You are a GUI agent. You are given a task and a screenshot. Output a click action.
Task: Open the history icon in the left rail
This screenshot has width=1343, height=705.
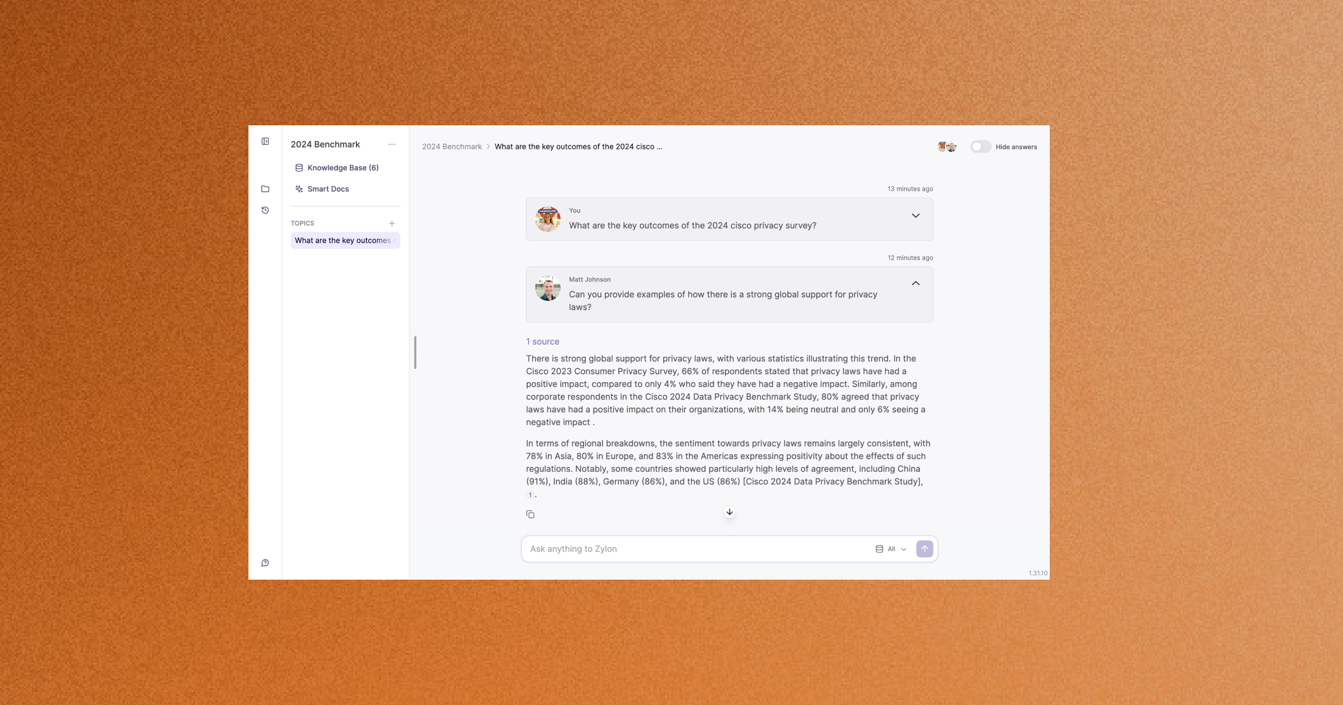tap(265, 210)
